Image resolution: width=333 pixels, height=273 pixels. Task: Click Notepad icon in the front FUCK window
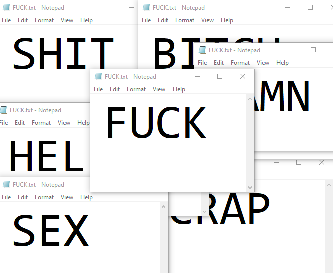click(x=98, y=76)
